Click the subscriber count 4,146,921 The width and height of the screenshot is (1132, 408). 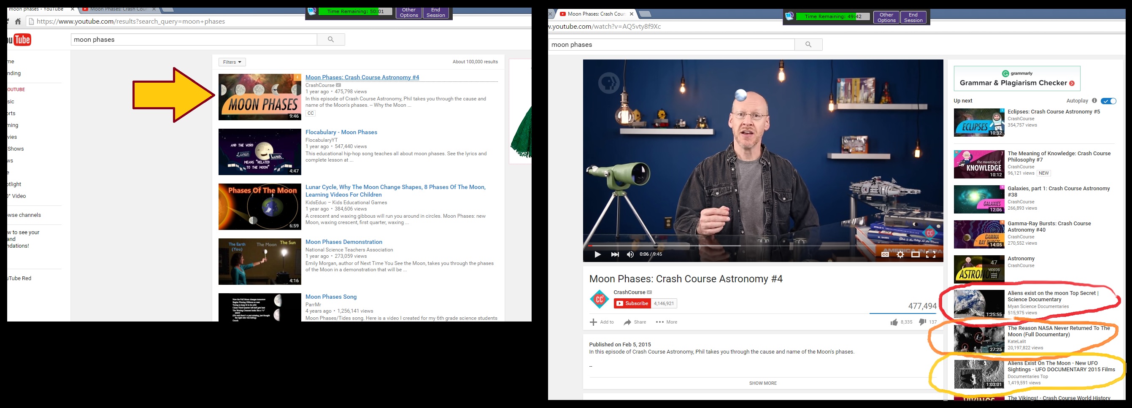pyautogui.click(x=664, y=303)
